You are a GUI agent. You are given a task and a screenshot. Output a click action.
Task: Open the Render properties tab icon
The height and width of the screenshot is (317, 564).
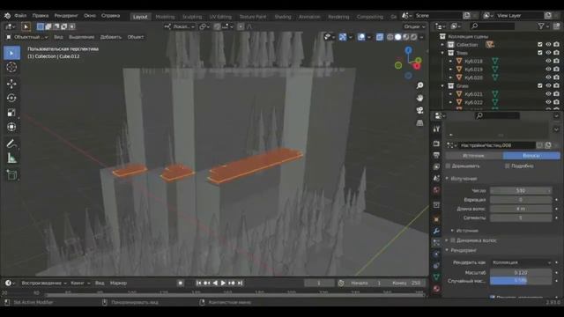click(x=436, y=144)
